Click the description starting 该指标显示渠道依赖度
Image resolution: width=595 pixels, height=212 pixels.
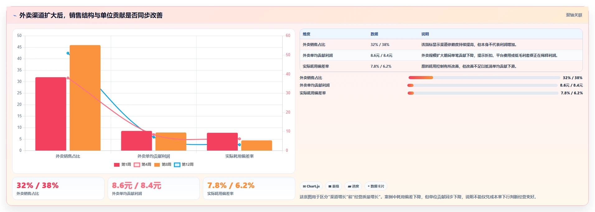coord(469,45)
